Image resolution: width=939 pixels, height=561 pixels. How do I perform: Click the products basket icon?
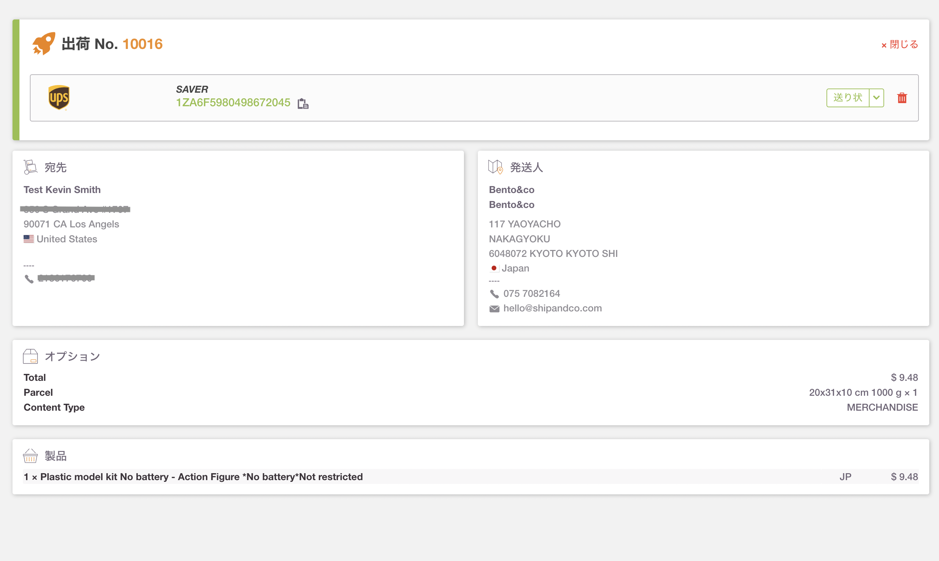click(x=30, y=455)
